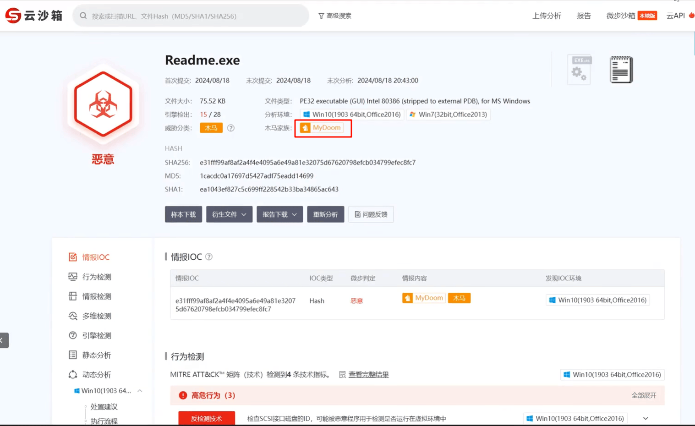Go to 引擎检测 in sidebar

click(x=90, y=335)
